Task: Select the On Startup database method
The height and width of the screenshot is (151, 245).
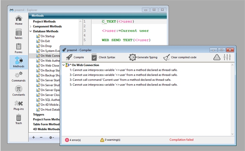Action: 47,36
